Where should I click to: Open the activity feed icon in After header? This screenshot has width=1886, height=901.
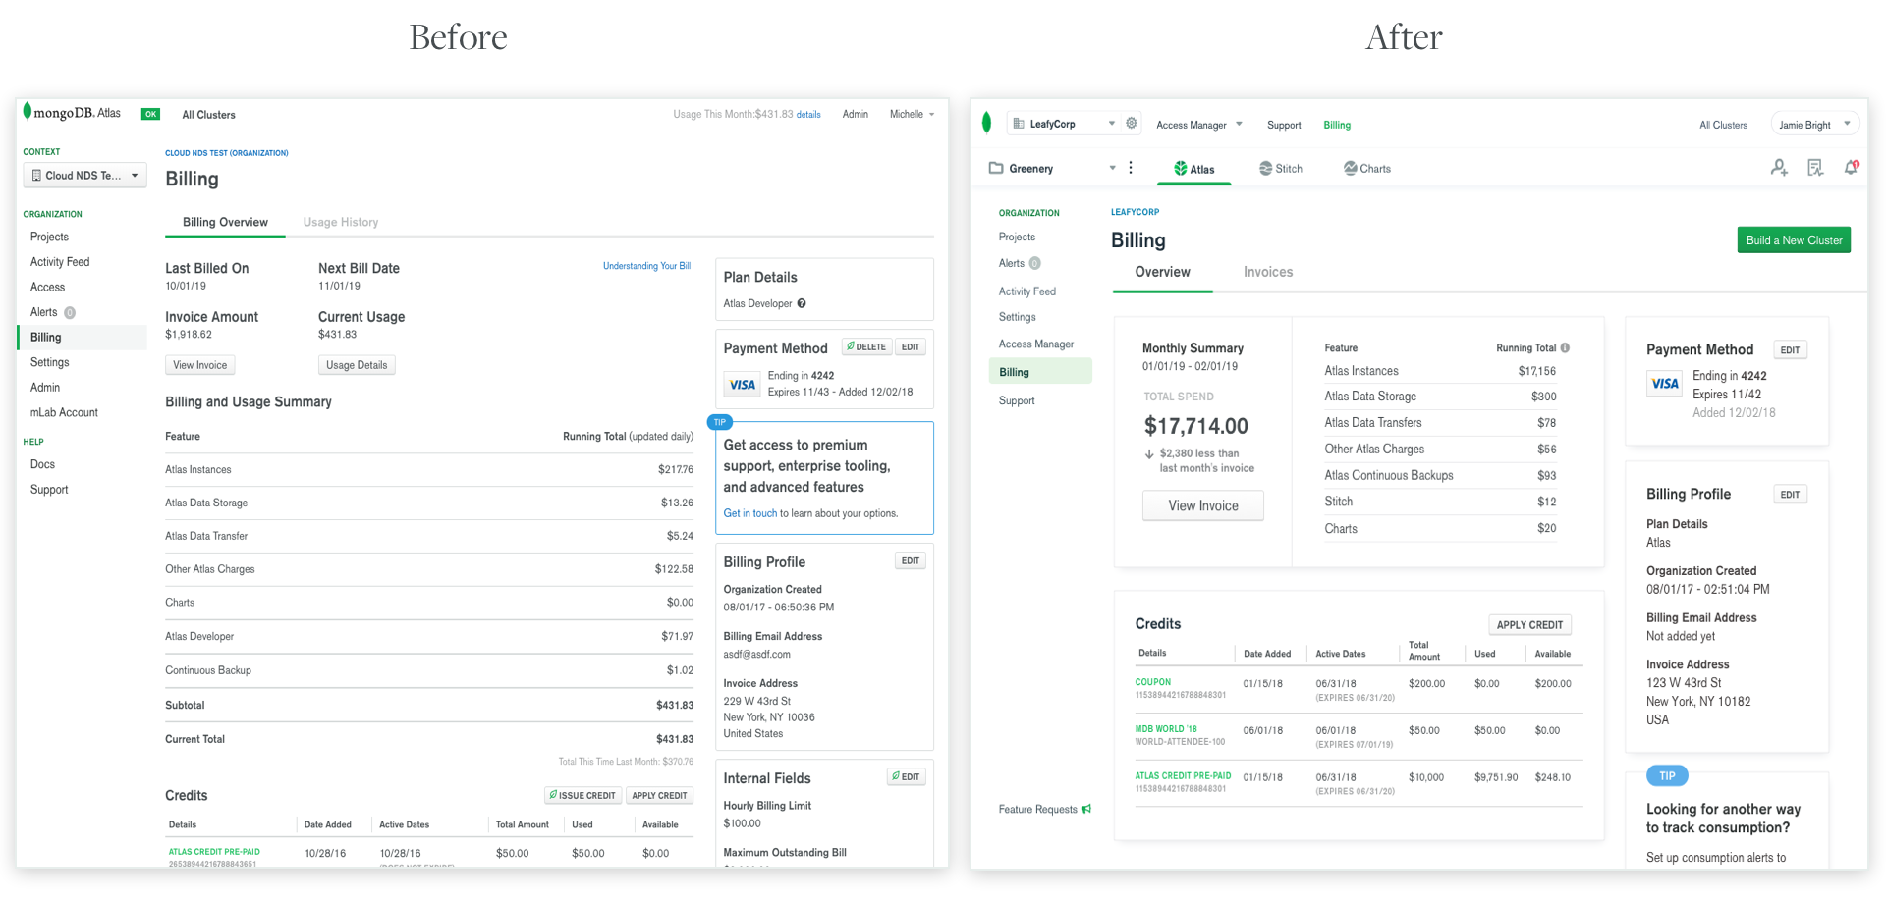point(1815,168)
